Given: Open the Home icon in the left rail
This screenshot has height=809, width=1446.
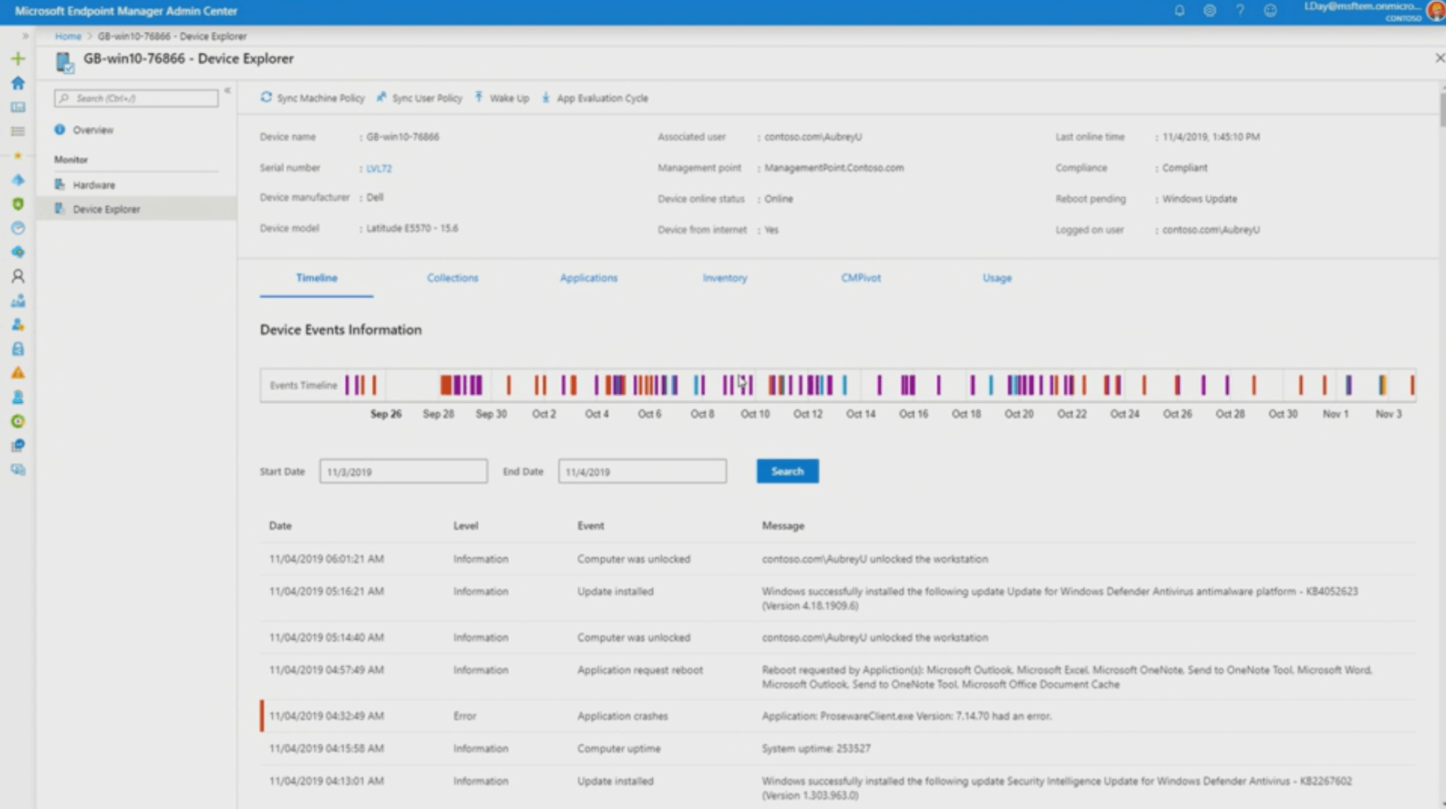Looking at the screenshot, I should point(18,84).
